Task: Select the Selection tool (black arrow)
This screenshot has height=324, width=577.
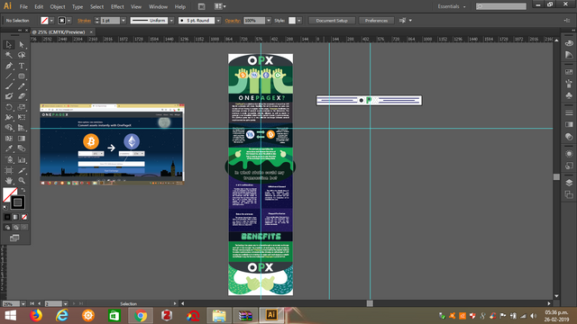Action: pos(9,45)
